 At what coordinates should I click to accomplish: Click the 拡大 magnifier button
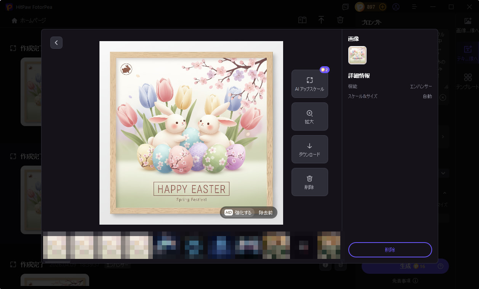coord(309,117)
